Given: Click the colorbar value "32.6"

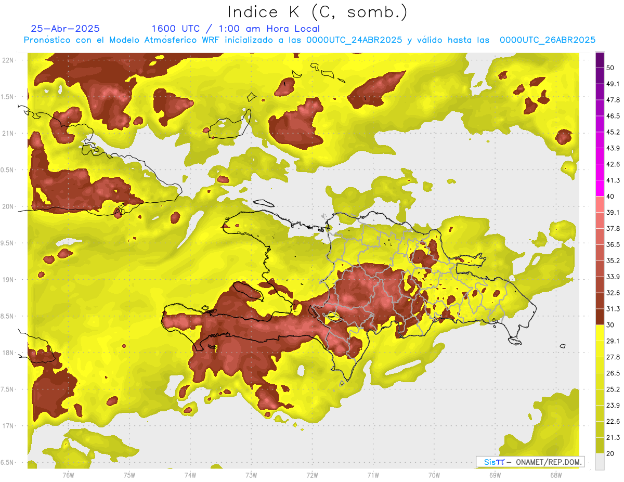Looking at the screenshot, I should coord(613,293).
